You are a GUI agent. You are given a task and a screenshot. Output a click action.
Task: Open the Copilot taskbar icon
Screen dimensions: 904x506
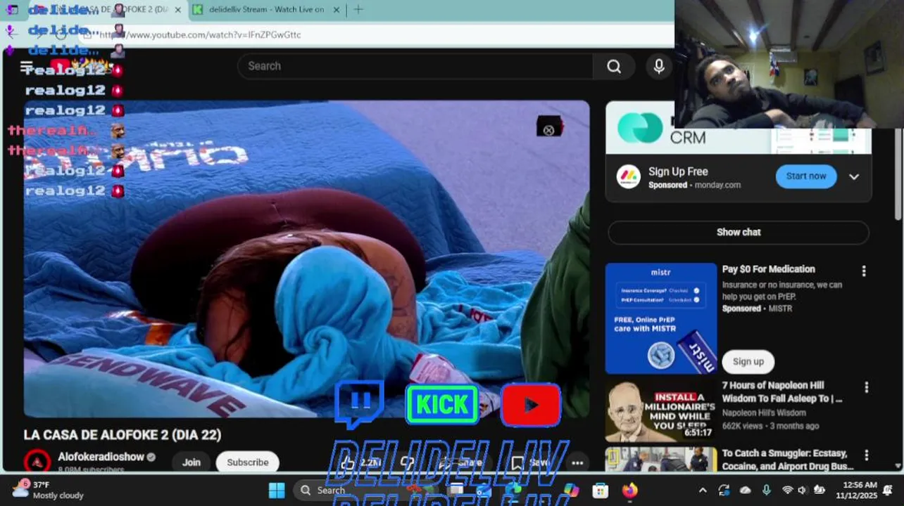pyautogui.click(x=571, y=490)
